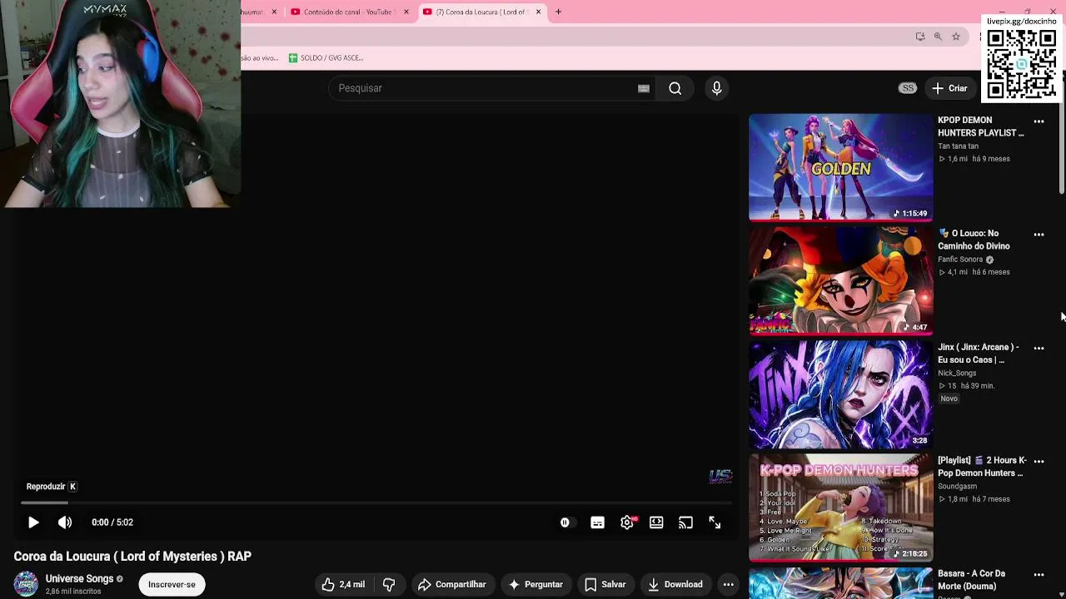Save the video with Salvar

coord(605,584)
